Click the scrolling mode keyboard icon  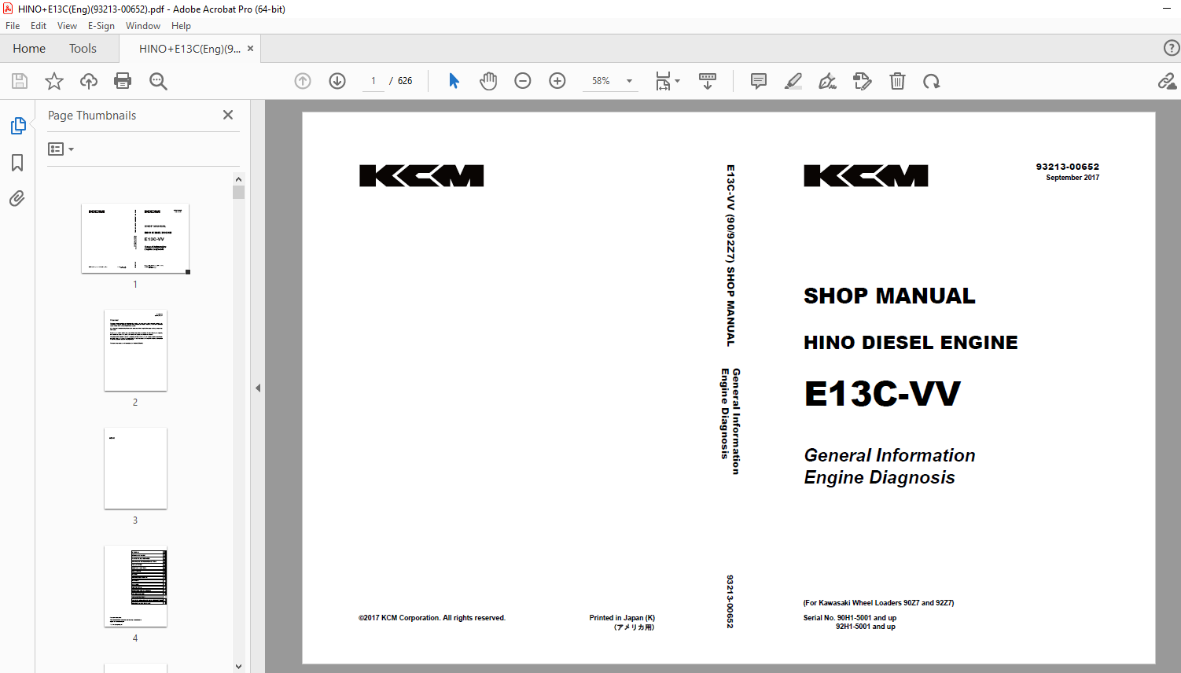[x=708, y=81]
